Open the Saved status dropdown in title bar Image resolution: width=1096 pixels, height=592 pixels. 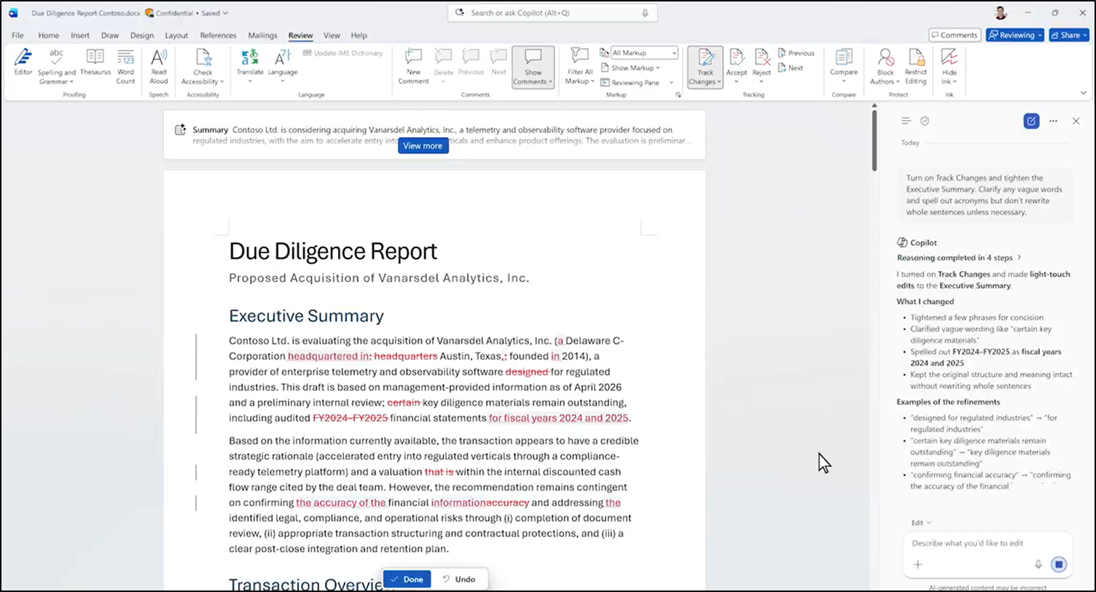coord(215,13)
